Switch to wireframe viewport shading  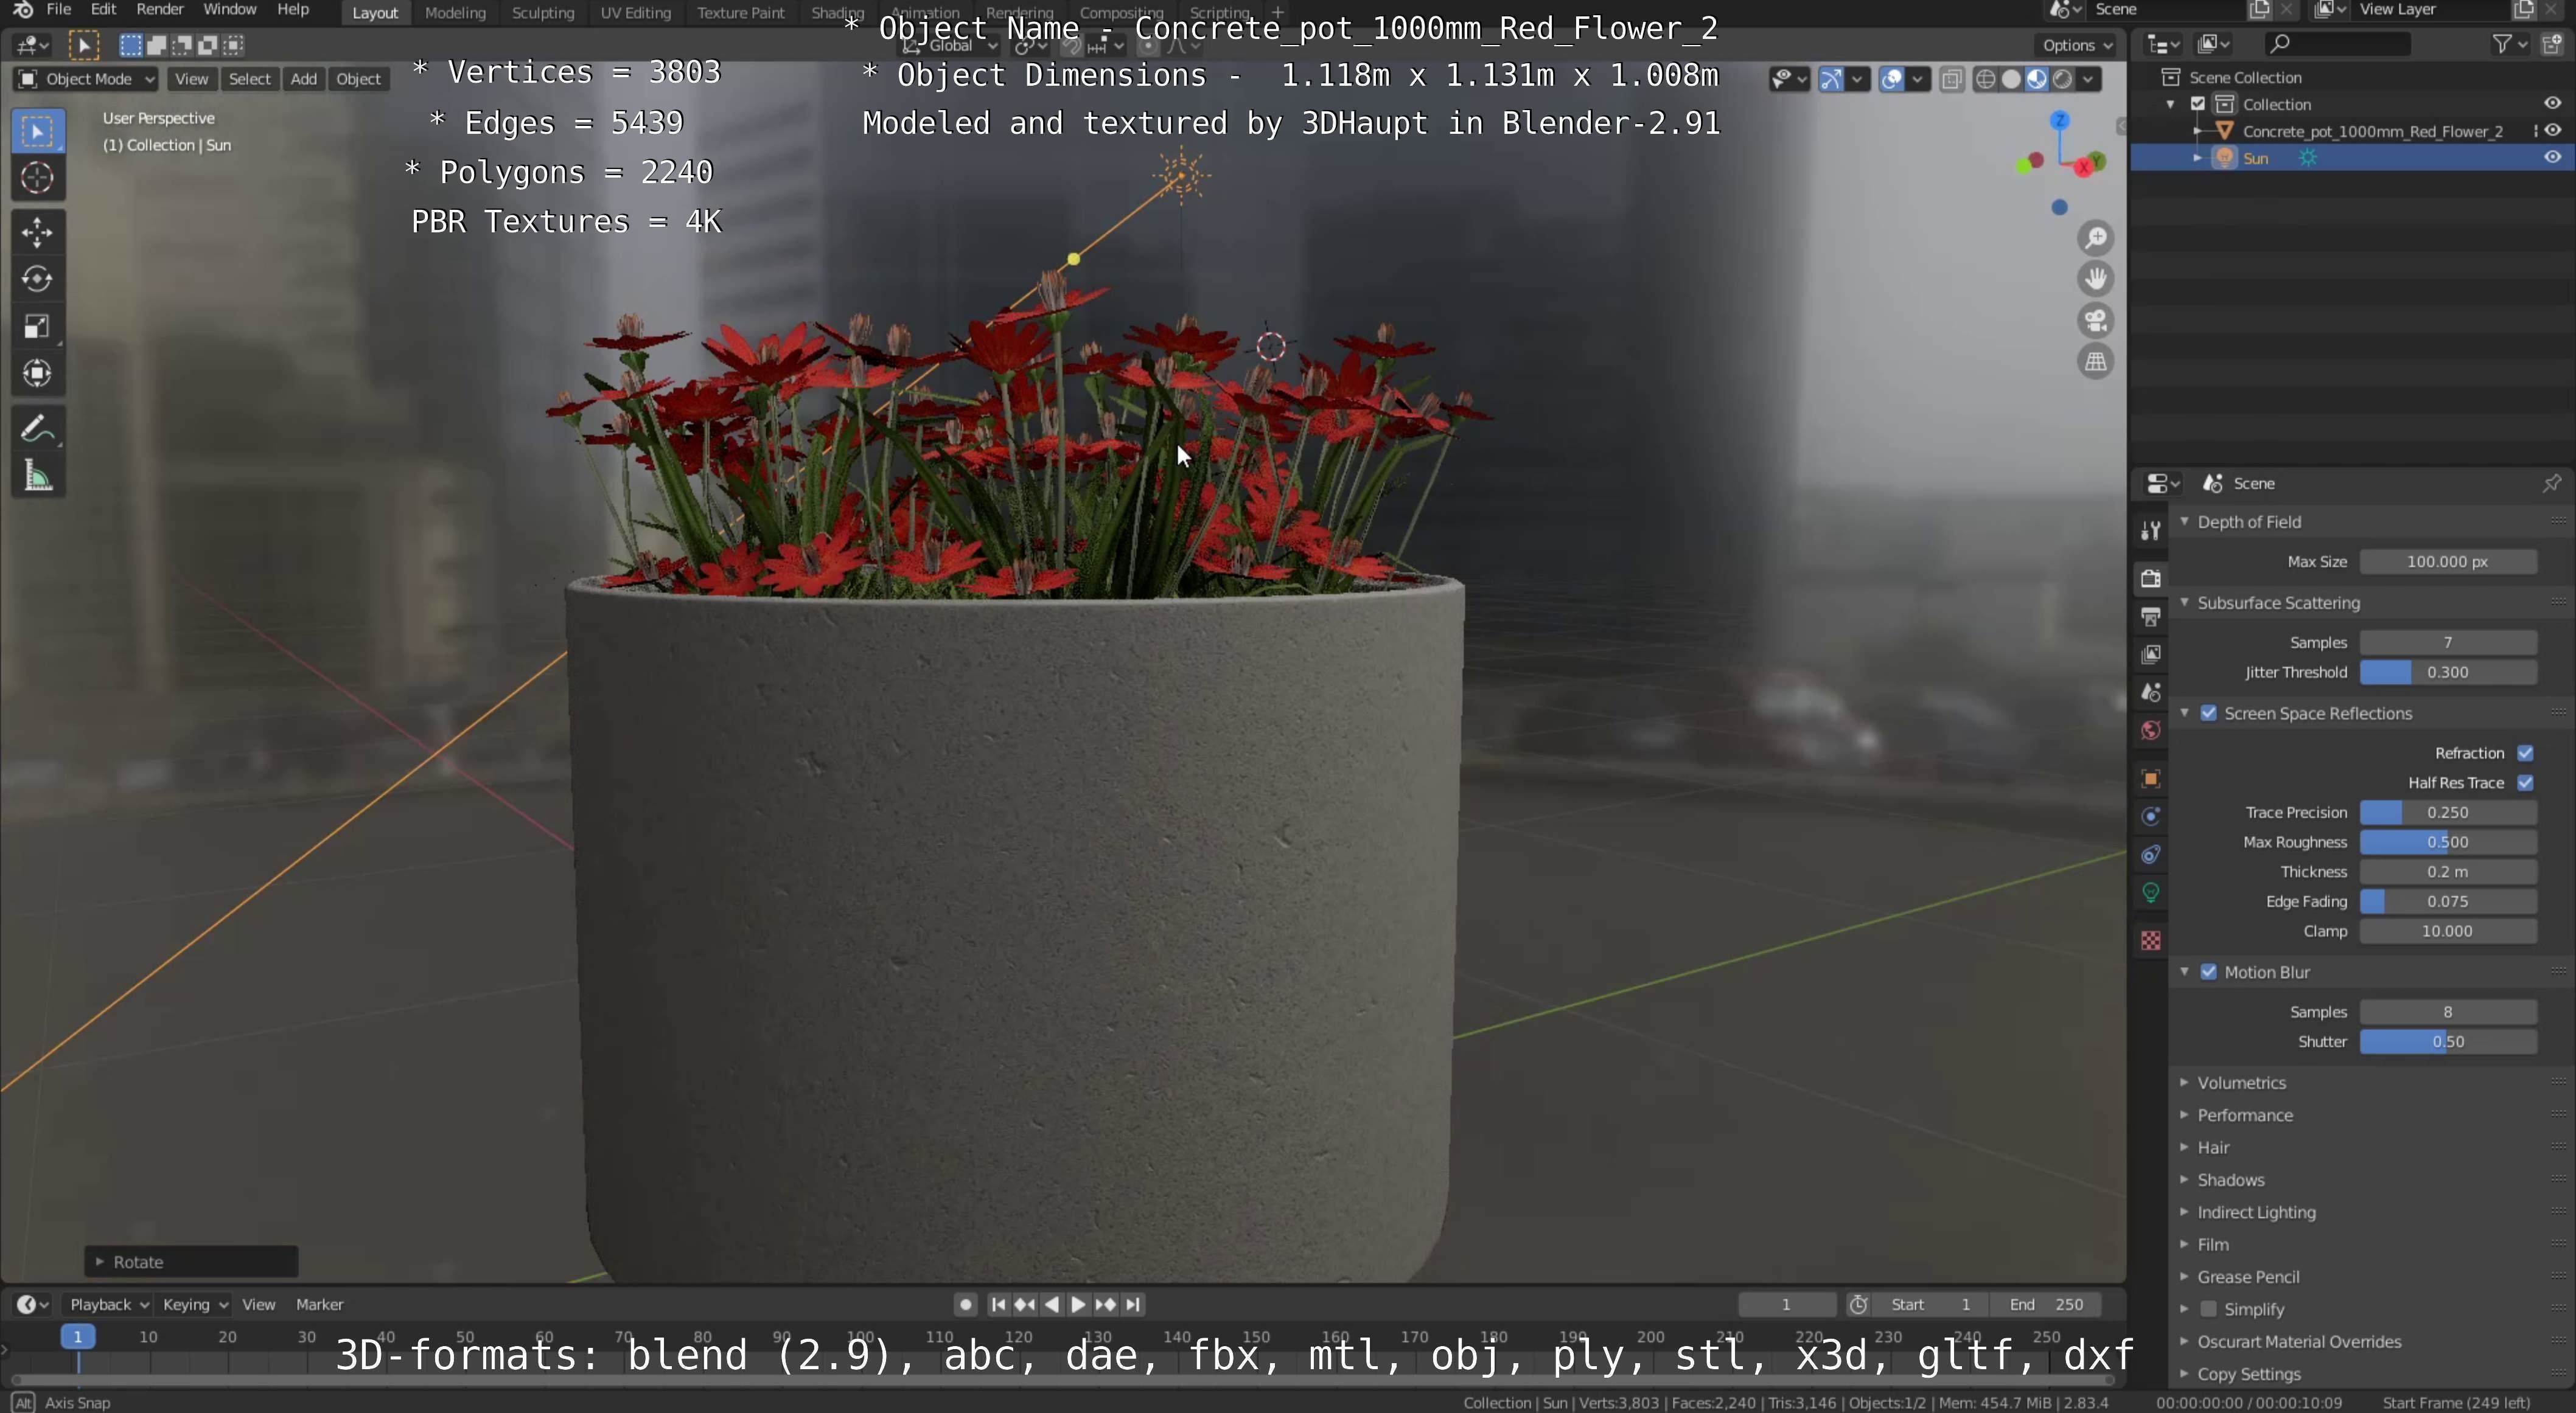[x=1986, y=79]
